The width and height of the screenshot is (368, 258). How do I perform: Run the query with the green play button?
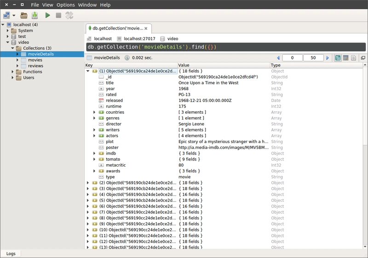point(48,16)
